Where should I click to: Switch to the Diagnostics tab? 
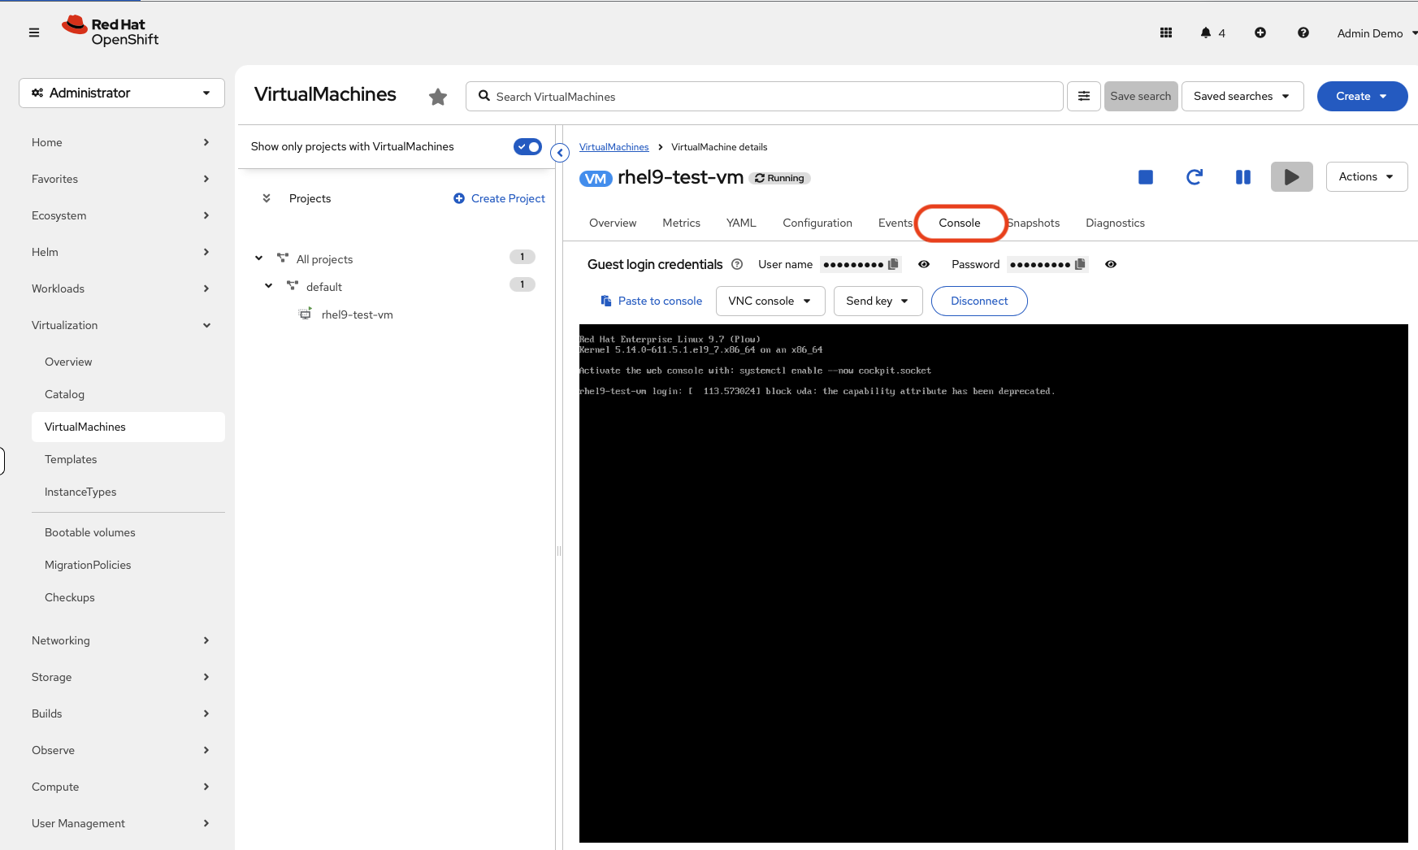1115,223
